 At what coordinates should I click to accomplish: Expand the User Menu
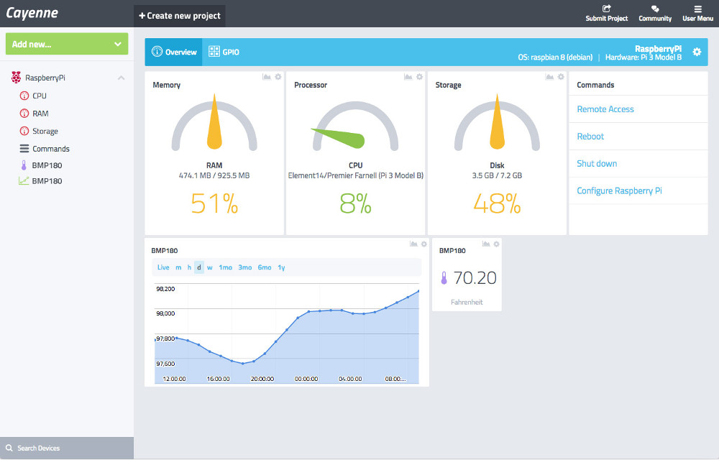pyautogui.click(x=697, y=13)
